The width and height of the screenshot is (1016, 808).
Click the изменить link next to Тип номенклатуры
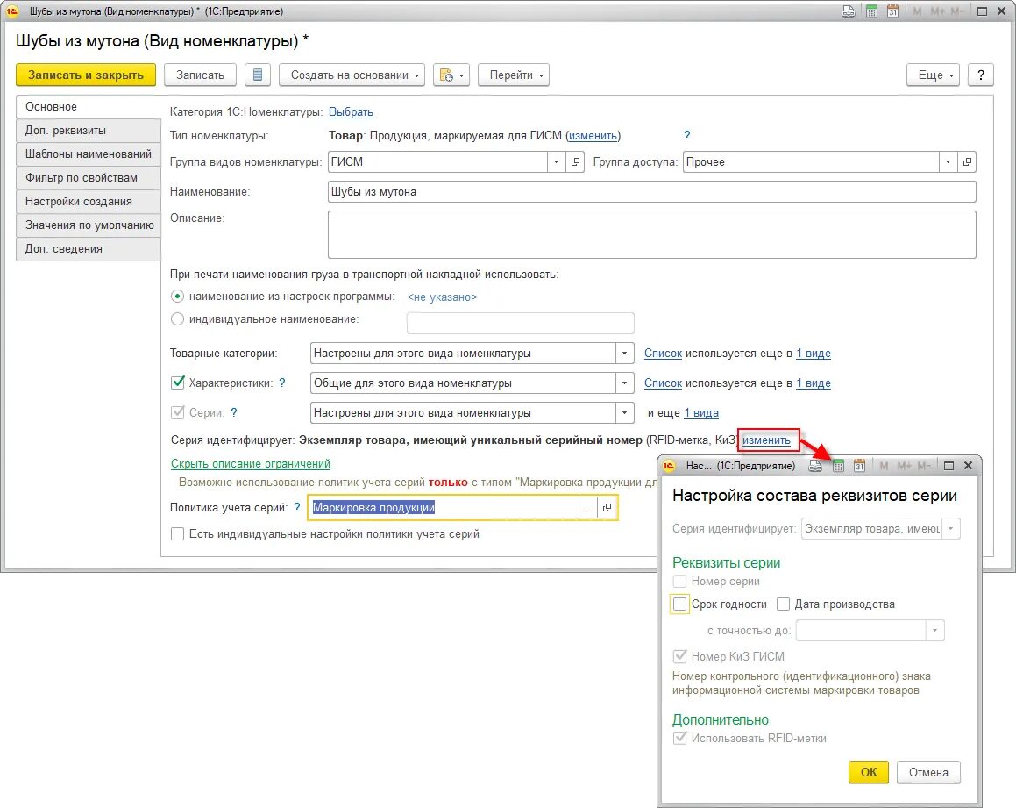tap(593, 135)
